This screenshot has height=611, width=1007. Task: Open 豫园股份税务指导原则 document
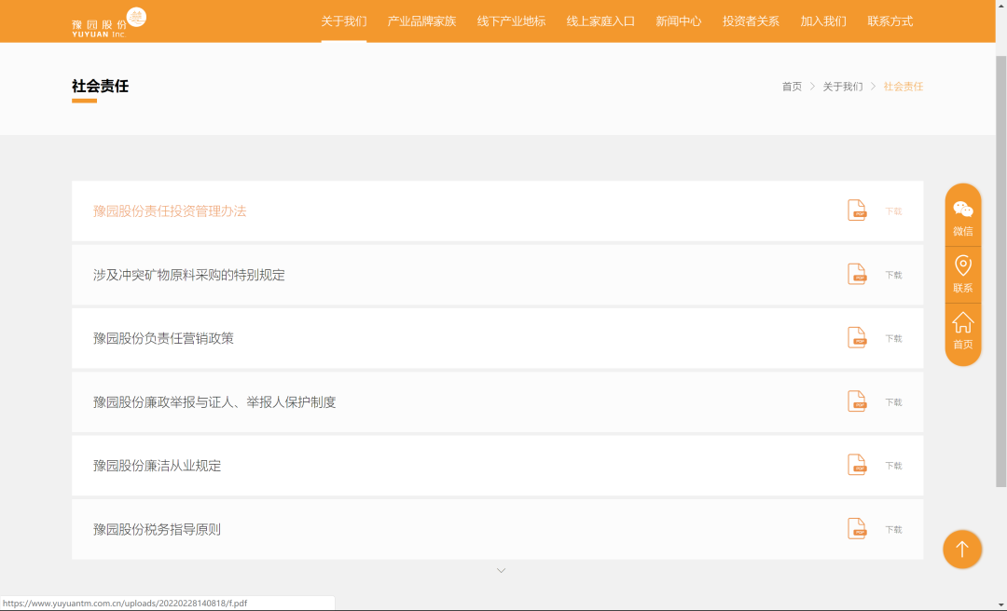pos(157,529)
